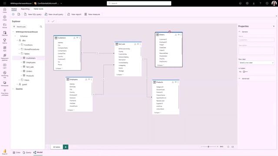Click the fit to page icon
Image resolution: width=278 pixels, height=156 pixels.
point(233,147)
